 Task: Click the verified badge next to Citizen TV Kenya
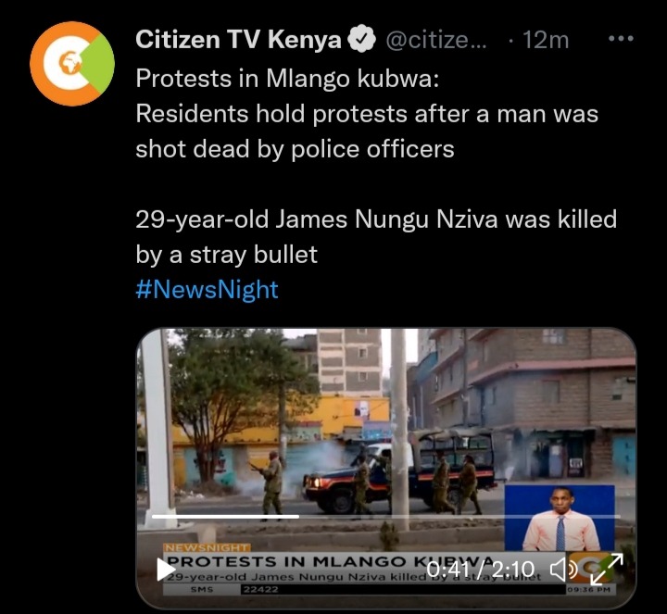pyautogui.click(x=361, y=40)
